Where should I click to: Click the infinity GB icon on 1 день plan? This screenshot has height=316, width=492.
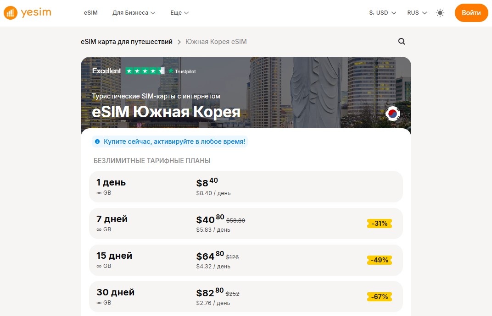(100, 193)
